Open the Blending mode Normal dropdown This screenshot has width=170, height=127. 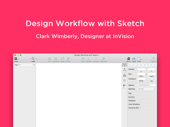point(146,89)
